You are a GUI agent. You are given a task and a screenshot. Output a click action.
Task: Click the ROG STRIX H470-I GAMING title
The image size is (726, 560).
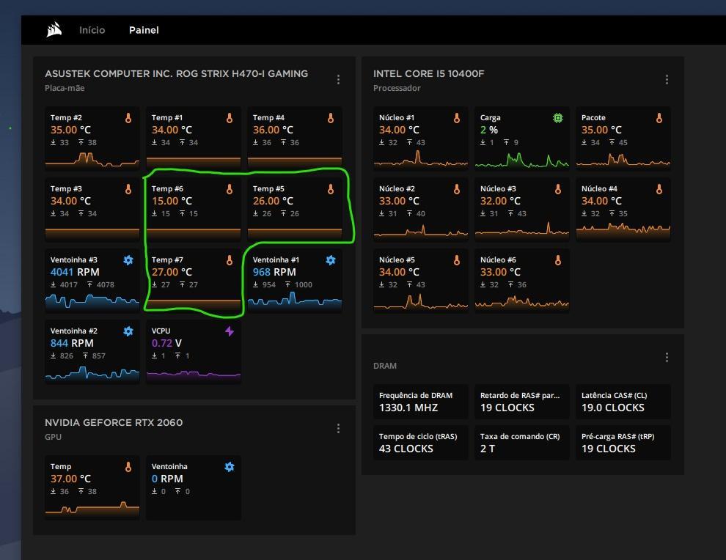tap(177, 73)
